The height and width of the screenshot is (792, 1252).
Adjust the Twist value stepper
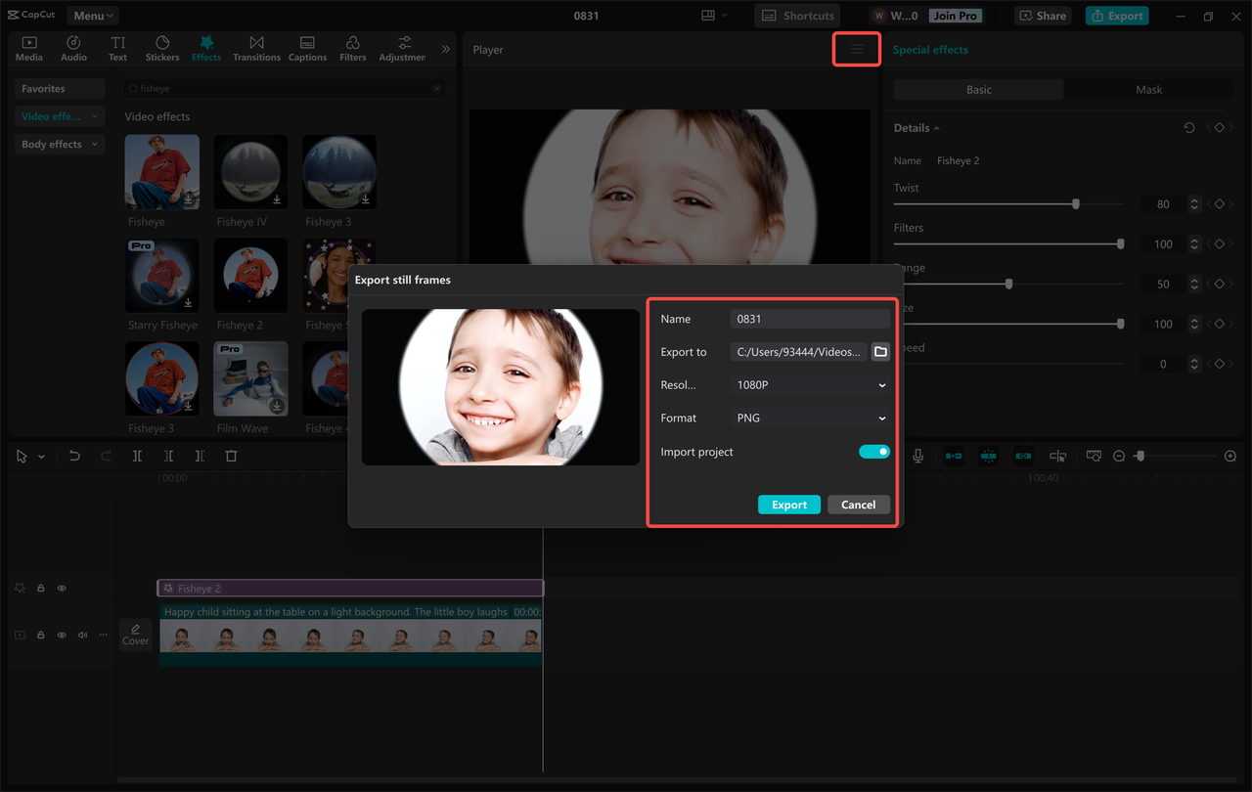tap(1194, 204)
